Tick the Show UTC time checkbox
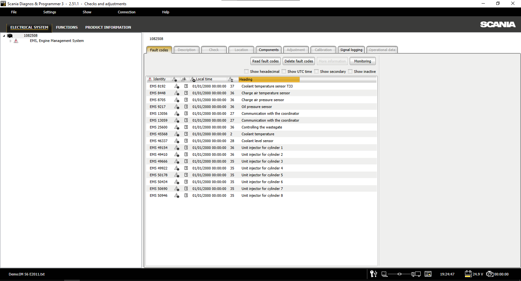The height and width of the screenshot is (281, 521). tap(284, 72)
